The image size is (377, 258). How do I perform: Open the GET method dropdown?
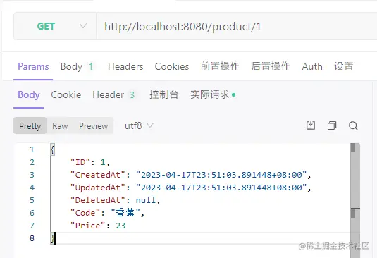coord(55,26)
